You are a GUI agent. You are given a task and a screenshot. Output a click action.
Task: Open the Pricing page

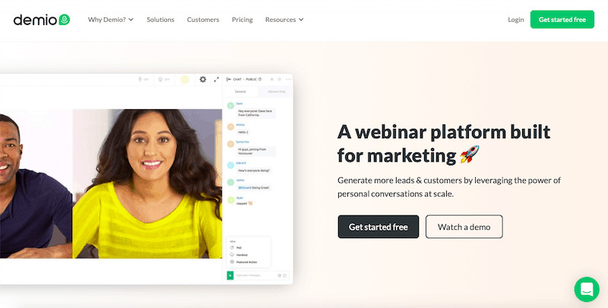coord(242,20)
